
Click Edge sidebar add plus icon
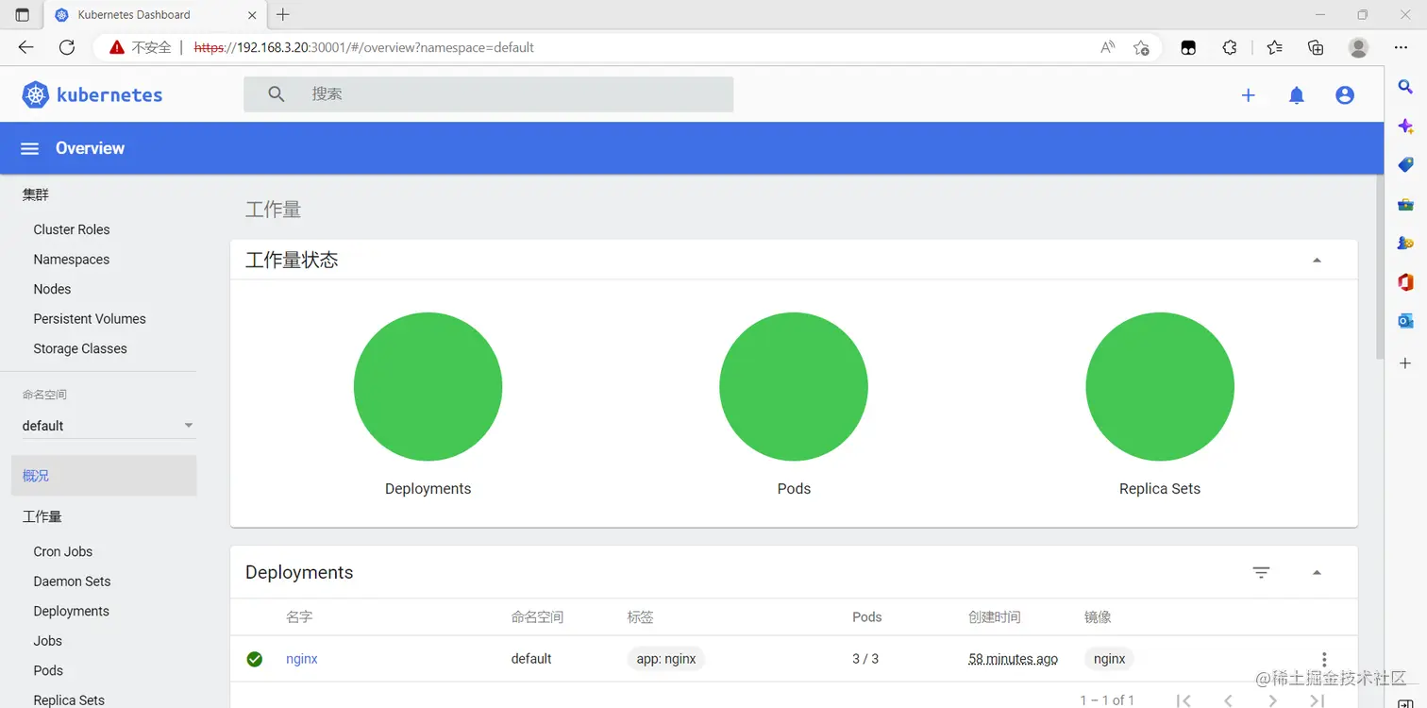pos(1405,363)
